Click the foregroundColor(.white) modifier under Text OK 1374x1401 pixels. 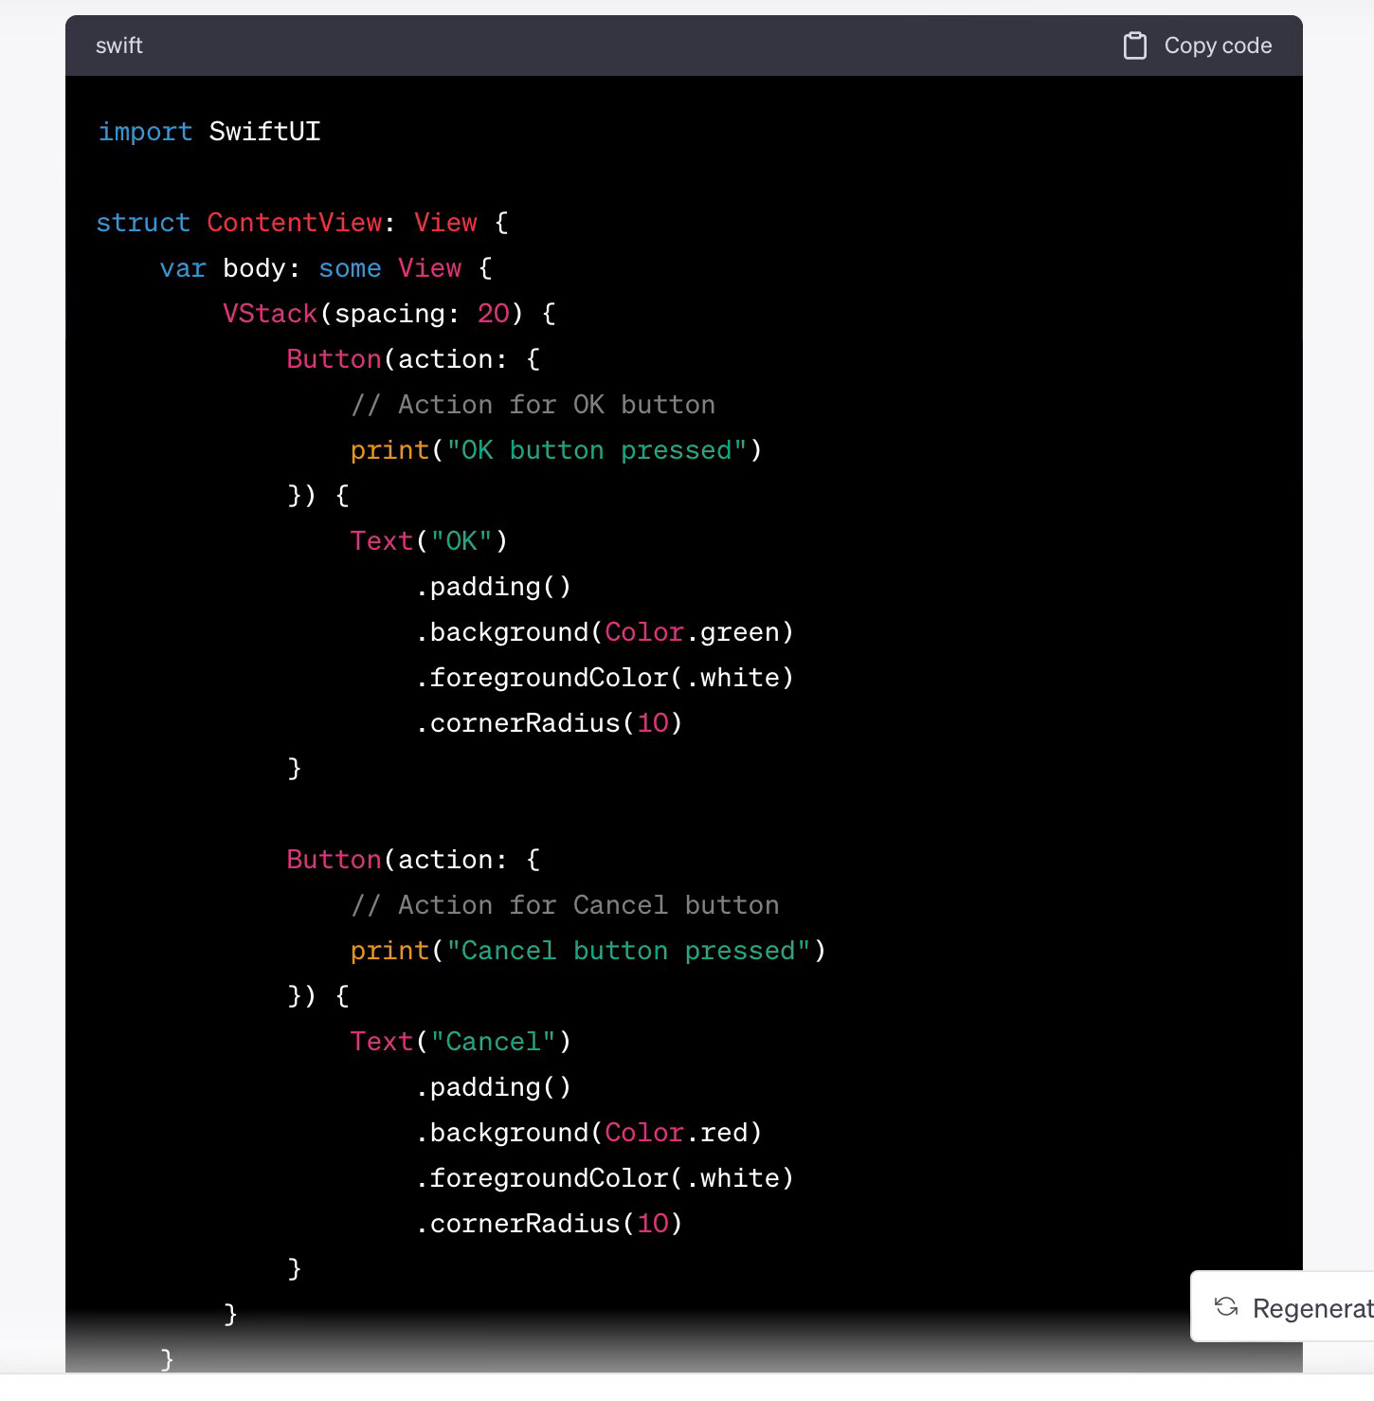[606, 677]
